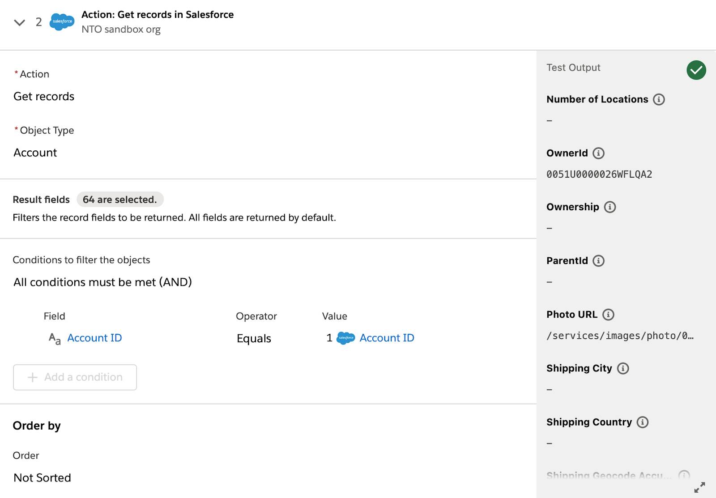Click the Add a condition button

(x=75, y=377)
